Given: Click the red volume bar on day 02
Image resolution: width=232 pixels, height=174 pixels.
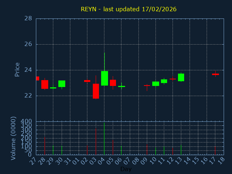Looking at the screenshot, I should pyautogui.click(x=87, y=150).
